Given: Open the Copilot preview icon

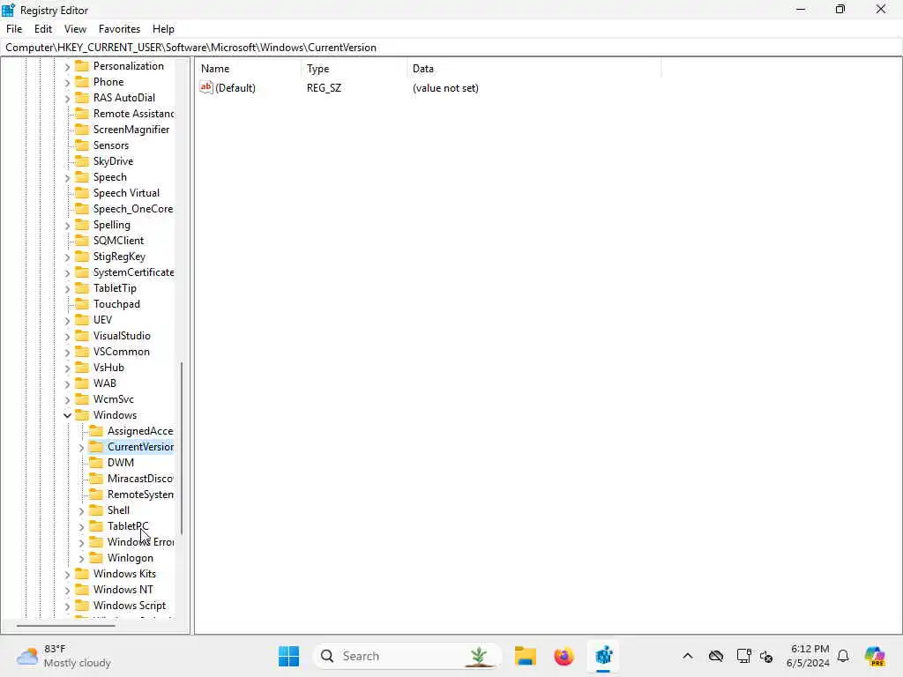Looking at the screenshot, I should pyautogui.click(x=874, y=656).
